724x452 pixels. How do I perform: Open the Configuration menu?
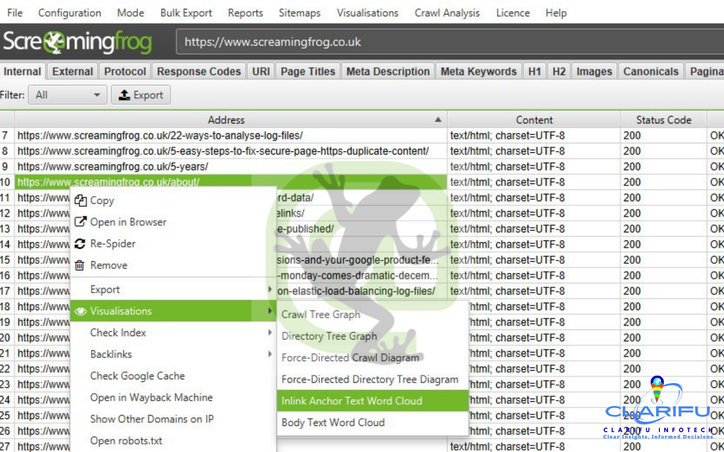(x=70, y=13)
